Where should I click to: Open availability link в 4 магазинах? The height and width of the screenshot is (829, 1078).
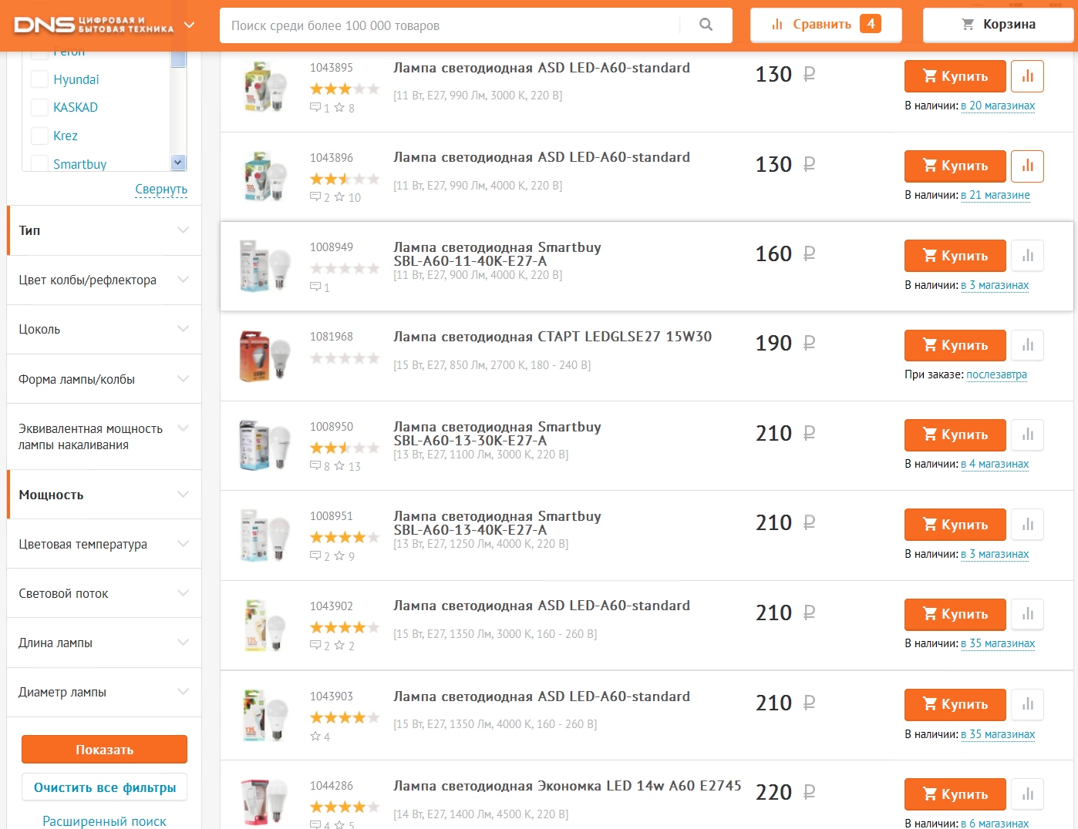point(995,464)
